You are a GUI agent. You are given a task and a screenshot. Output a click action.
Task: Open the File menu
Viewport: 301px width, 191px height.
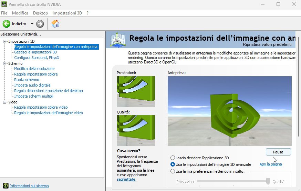4,13
